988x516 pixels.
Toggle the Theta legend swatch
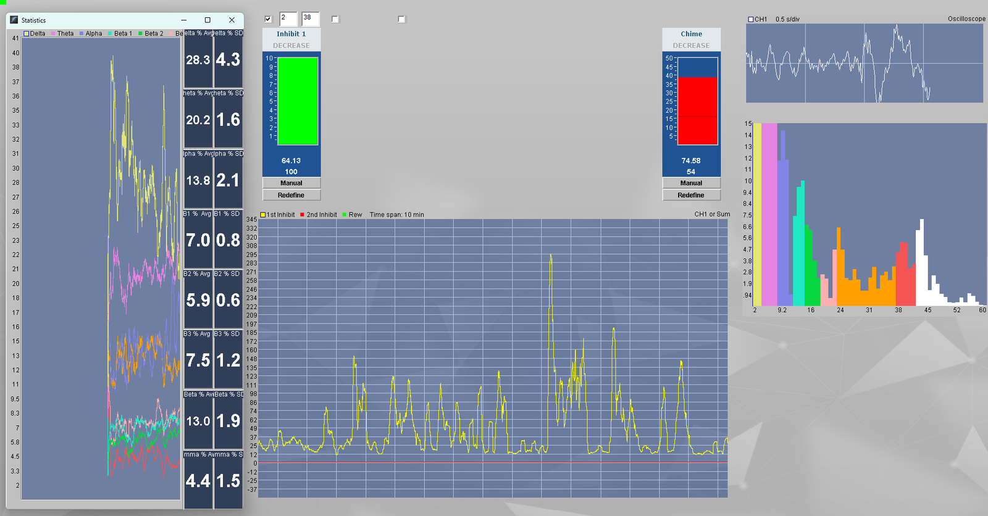click(54, 33)
